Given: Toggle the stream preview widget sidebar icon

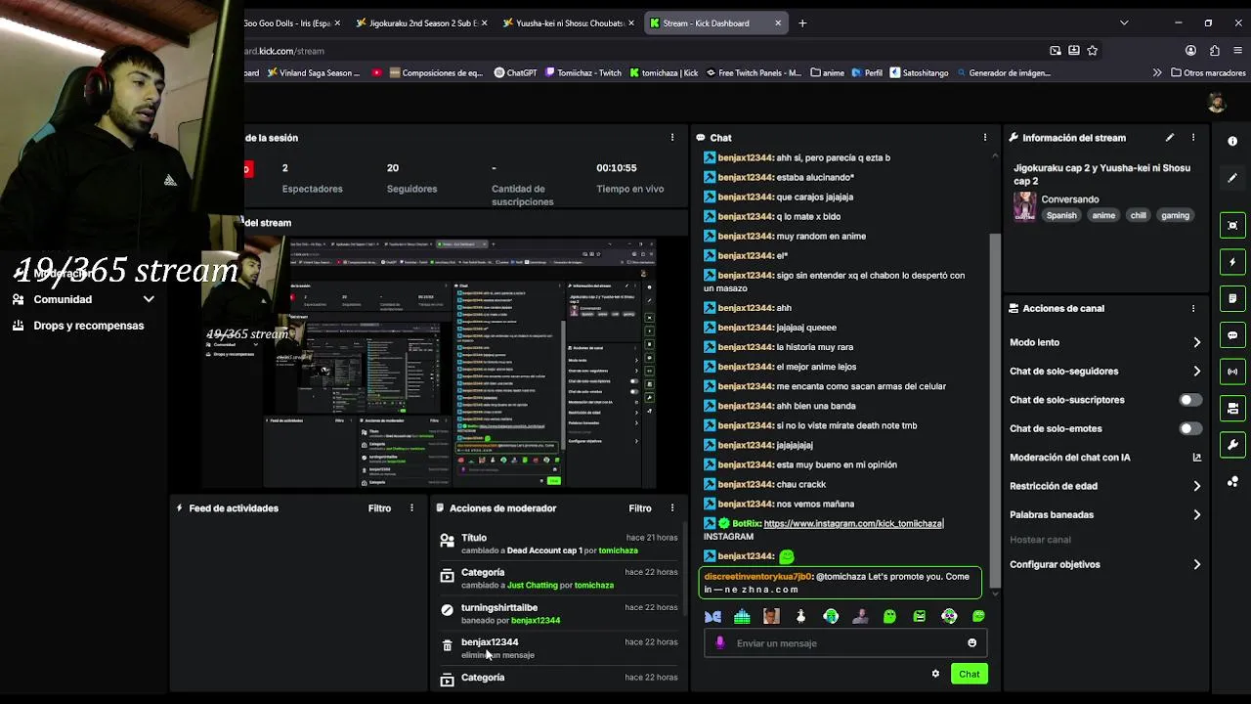Looking at the screenshot, I should point(1232,225).
